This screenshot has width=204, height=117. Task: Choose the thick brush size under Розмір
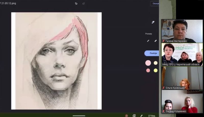point(156,41)
